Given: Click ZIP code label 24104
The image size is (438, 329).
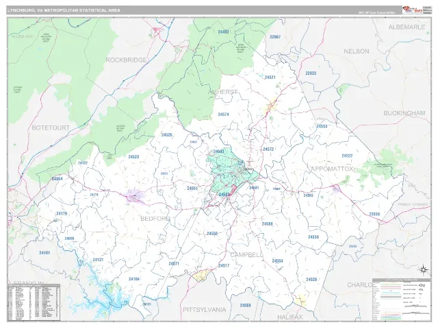Looking at the screenshot, I should pos(134,279).
